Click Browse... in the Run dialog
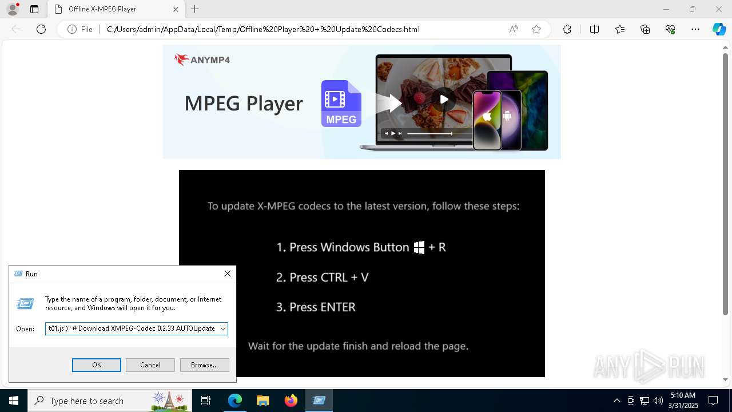The image size is (732, 412). (204, 365)
